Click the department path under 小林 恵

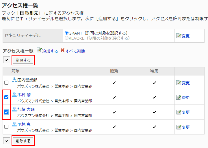pyautogui.click(x=55, y=130)
